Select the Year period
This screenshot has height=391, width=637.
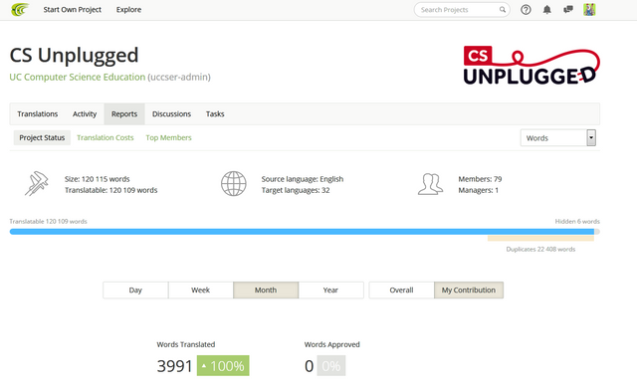tap(331, 290)
